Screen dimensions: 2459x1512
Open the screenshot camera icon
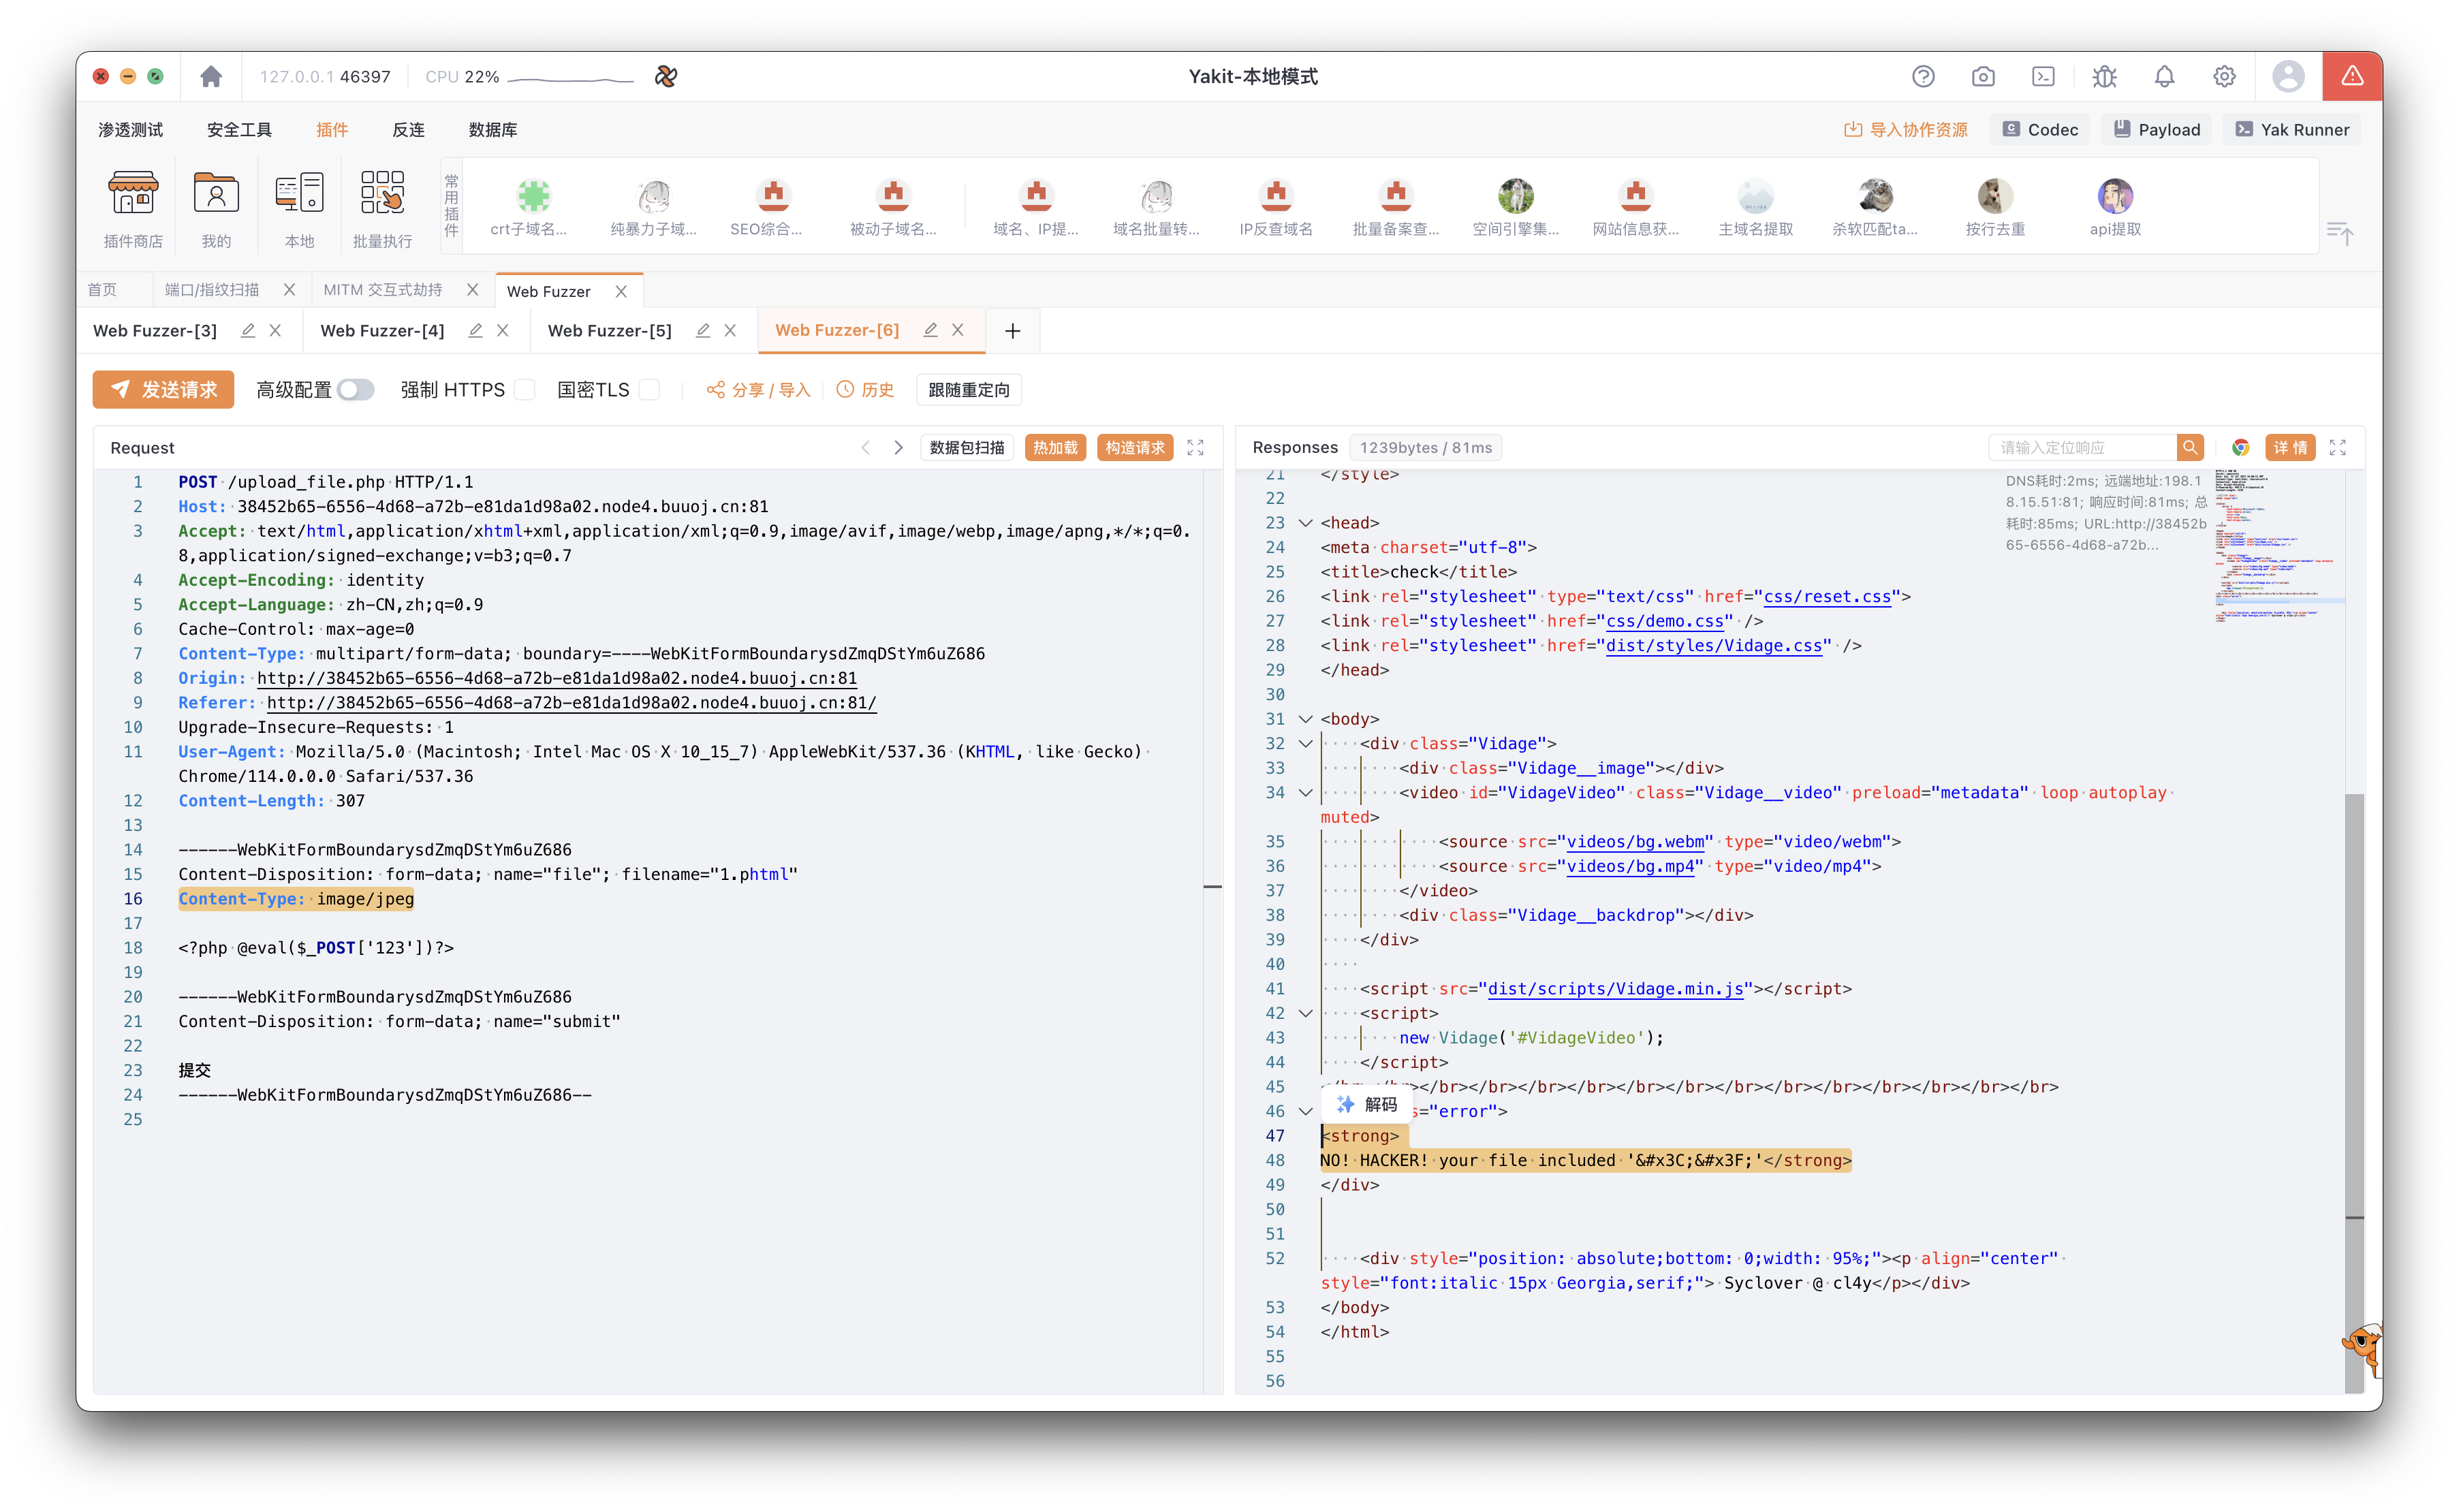[1983, 77]
